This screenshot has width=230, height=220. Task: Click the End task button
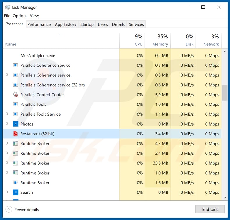210,209
